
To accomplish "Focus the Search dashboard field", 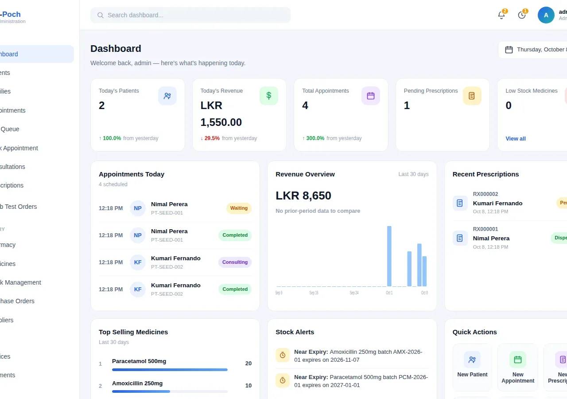I will click(x=190, y=15).
